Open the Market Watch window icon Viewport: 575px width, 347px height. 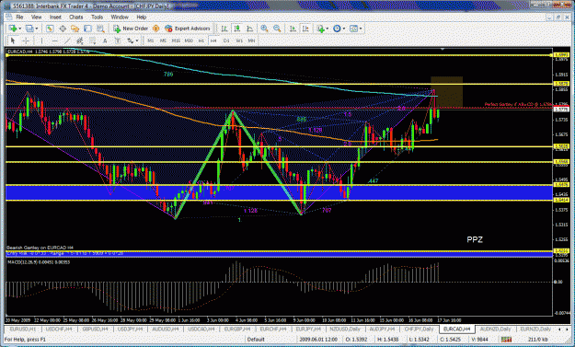pos(50,29)
